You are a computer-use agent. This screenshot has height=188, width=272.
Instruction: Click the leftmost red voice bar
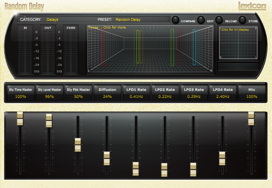pyautogui.click(x=103, y=47)
